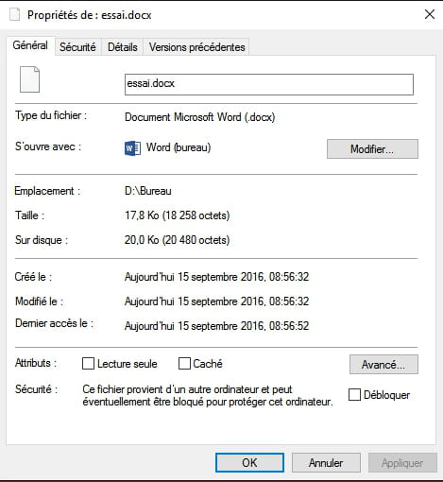
Task: Switch to the Sécurité tab
Action: coord(77,47)
